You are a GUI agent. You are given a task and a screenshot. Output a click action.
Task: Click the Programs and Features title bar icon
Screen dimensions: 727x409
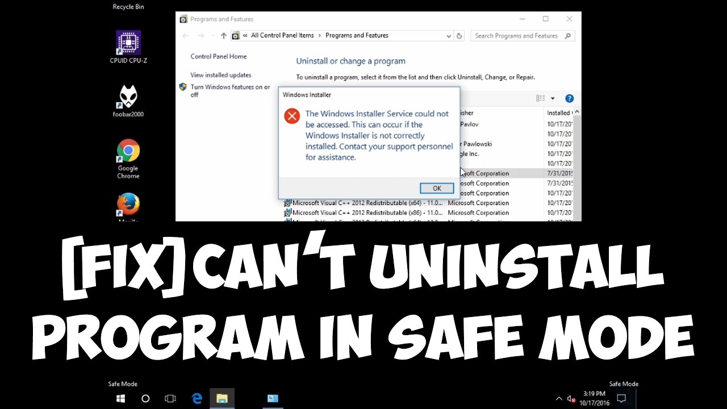coord(183,19)
